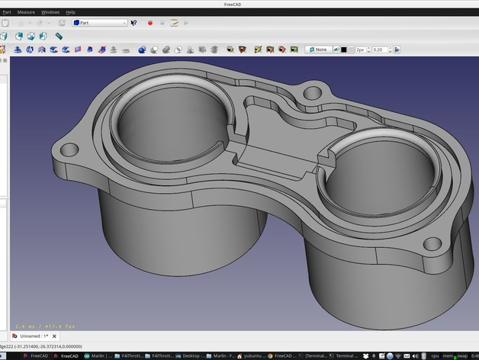Click the measure ruler tool icon
The width and height of the screenshot is (479, 360).
(x=59, y=36)
